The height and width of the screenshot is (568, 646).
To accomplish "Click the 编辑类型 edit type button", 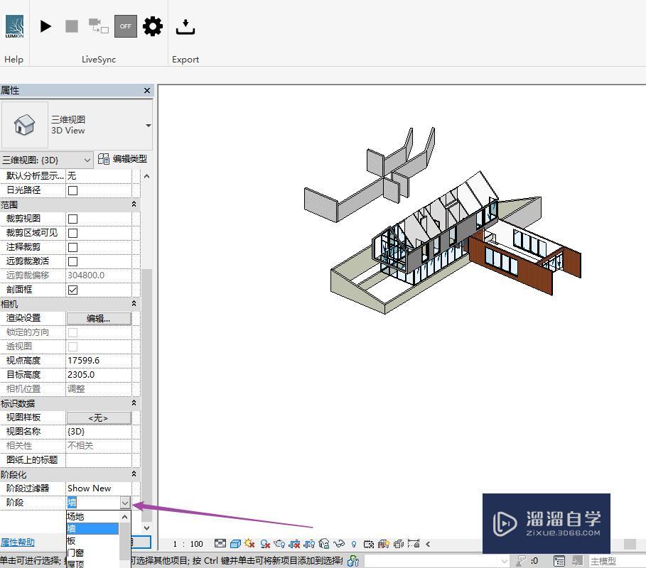I will point(123,159).
